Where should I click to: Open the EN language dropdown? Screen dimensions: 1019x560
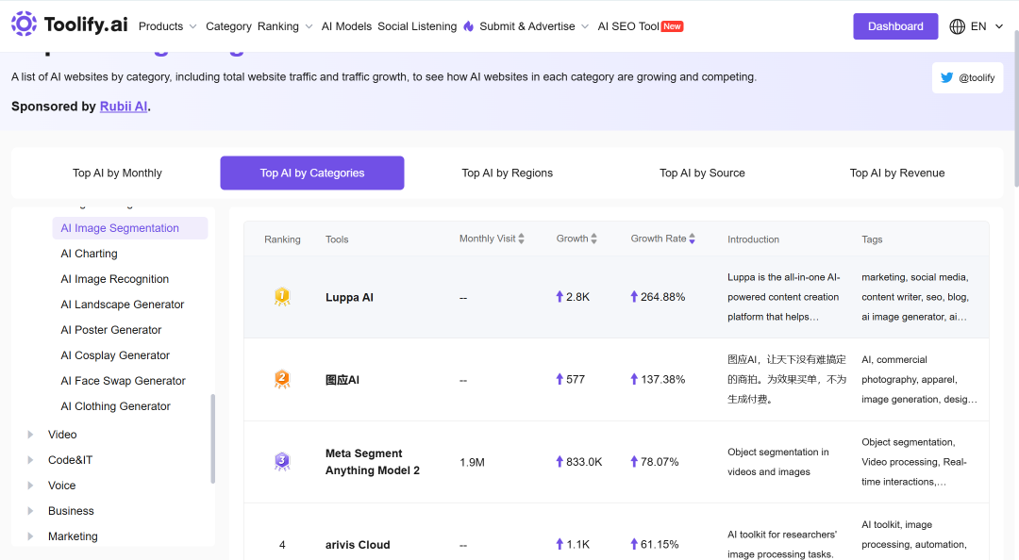click(987, 26)
